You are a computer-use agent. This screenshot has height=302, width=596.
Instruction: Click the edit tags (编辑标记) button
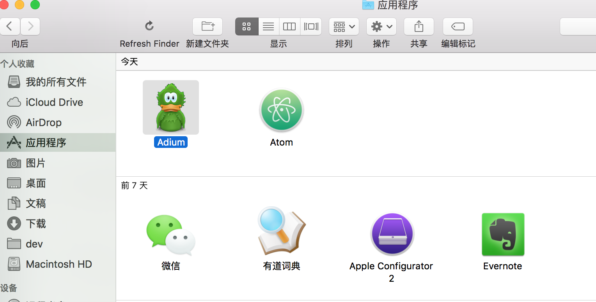coord(458,26)
